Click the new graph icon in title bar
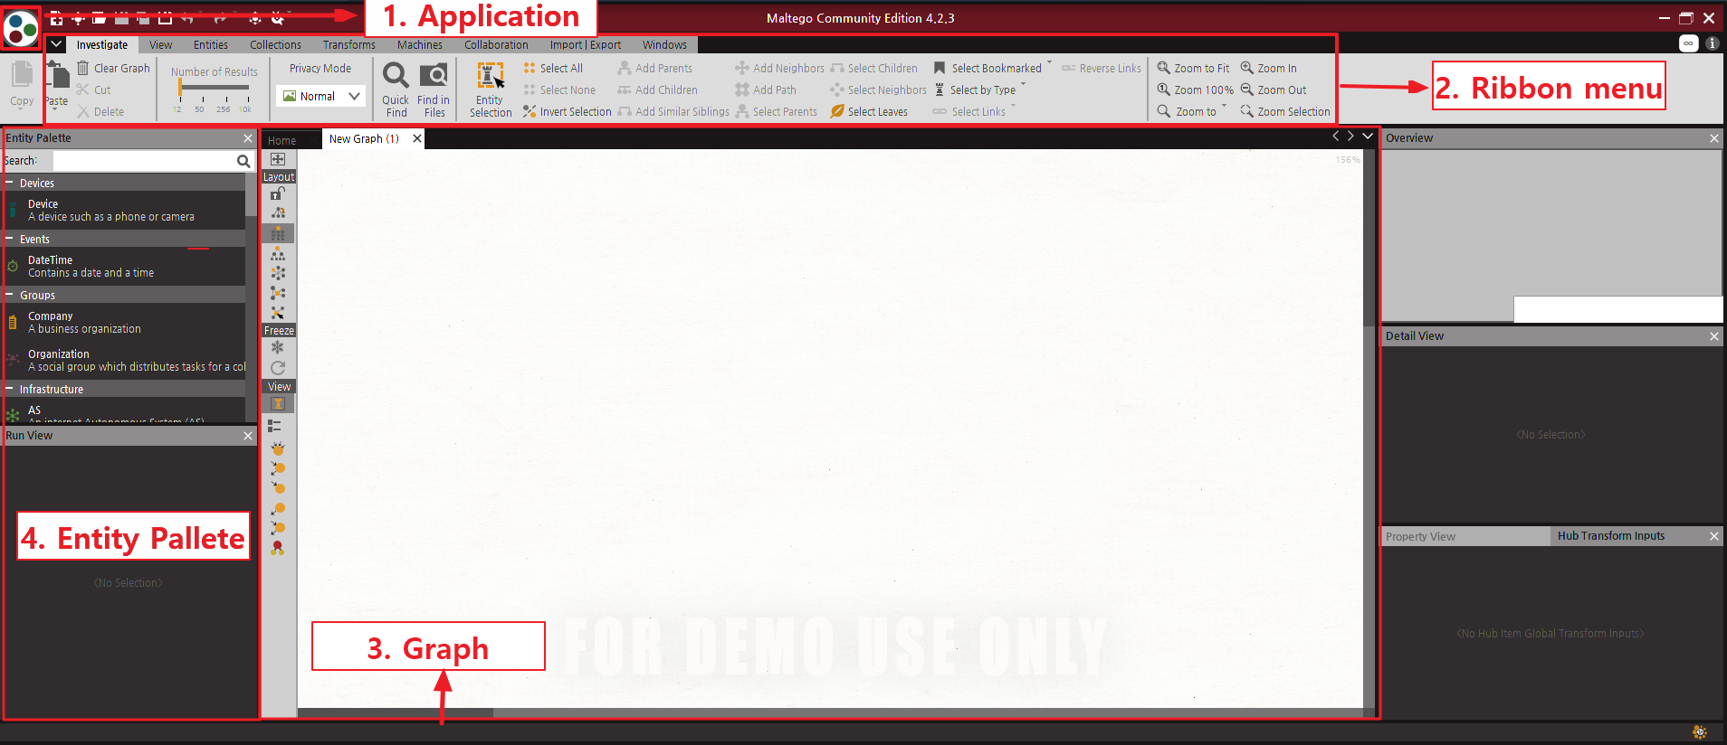 [56, 18]
